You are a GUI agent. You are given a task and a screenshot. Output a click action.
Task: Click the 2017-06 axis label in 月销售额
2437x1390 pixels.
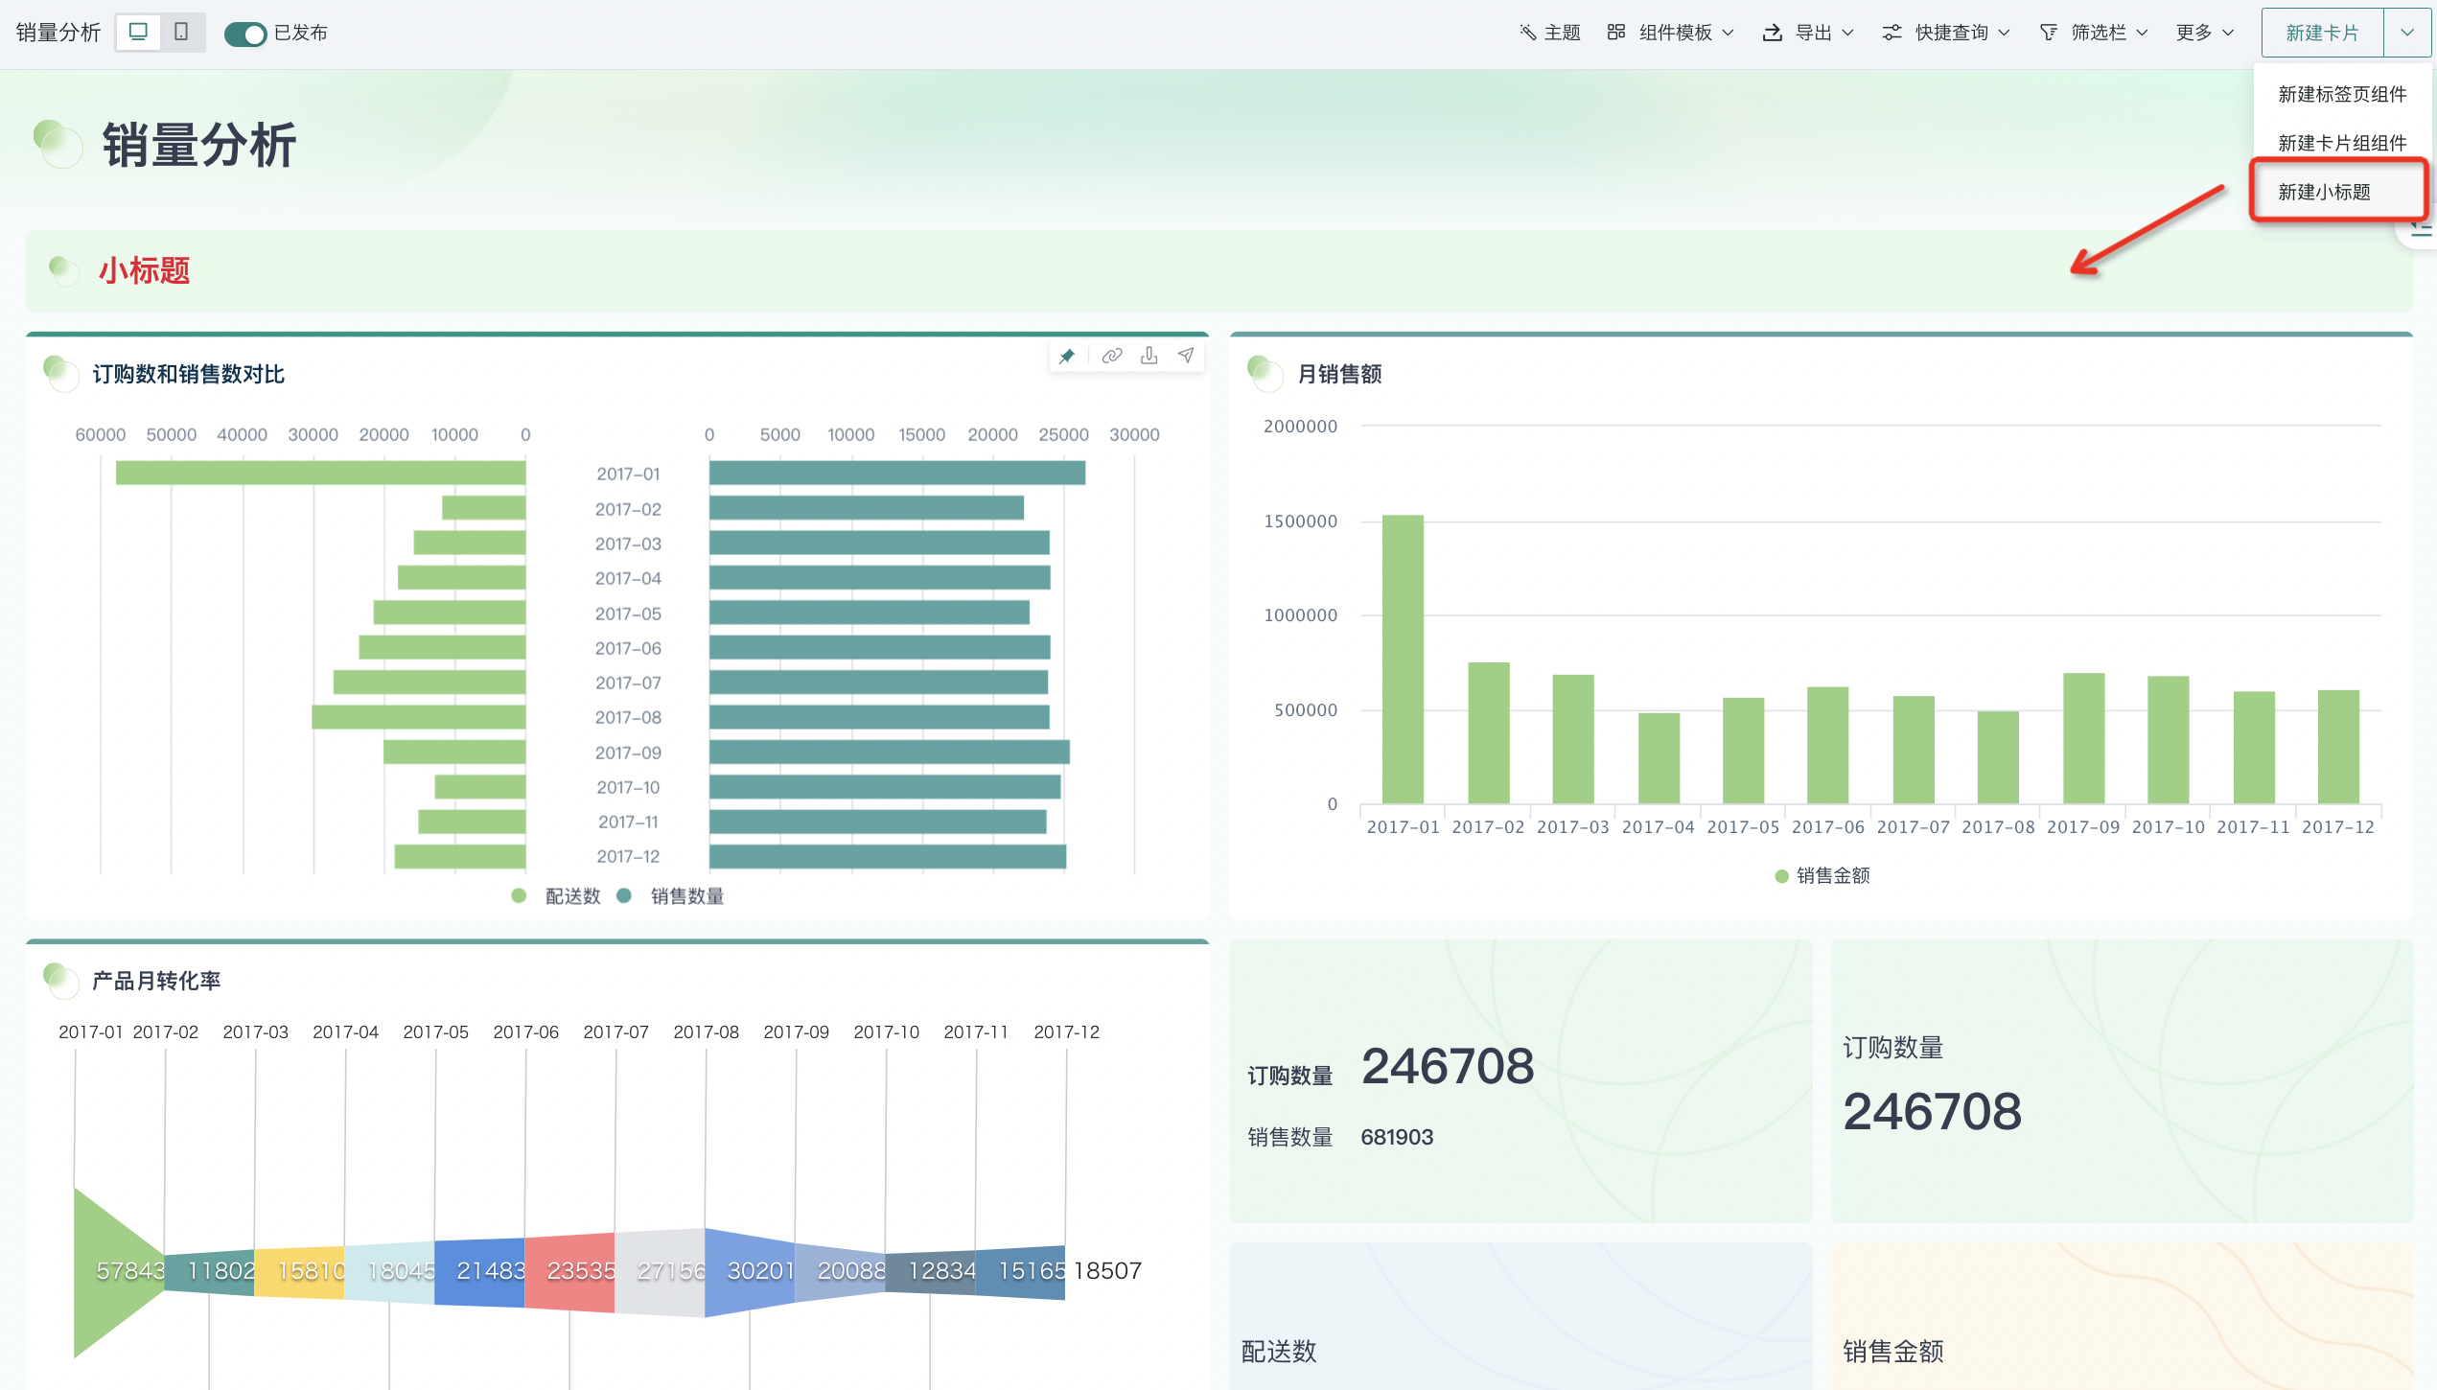pos(1827,826)
